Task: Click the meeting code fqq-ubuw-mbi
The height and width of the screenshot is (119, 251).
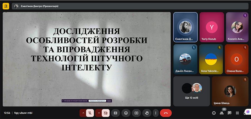Action: (x=23, y=113)
